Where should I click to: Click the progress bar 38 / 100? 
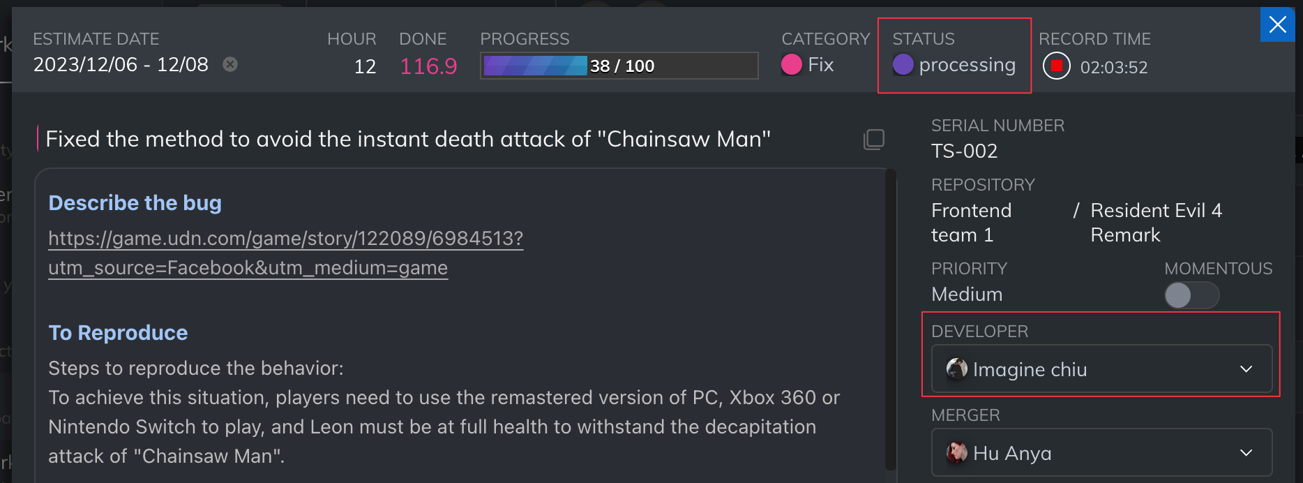(619, 66)
